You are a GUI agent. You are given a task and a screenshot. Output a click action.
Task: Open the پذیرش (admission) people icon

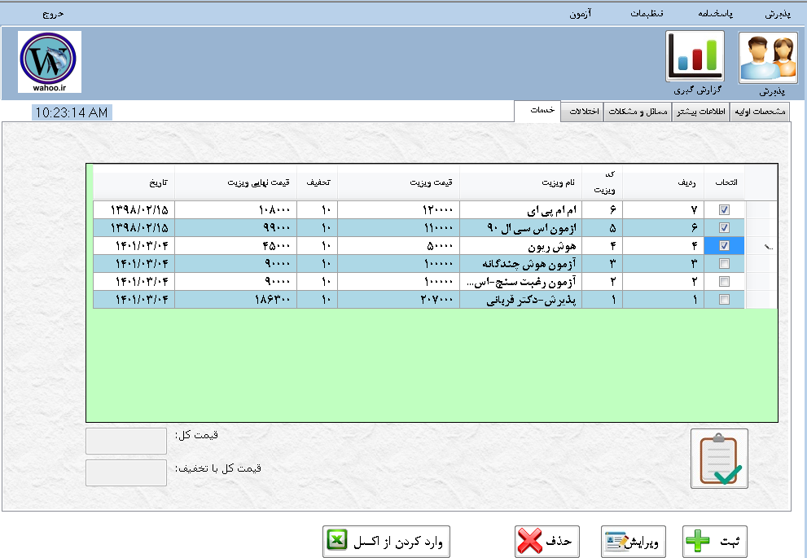[768, 58]
